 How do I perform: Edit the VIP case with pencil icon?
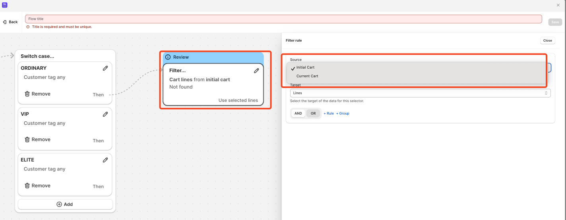[x=105, y=114]
